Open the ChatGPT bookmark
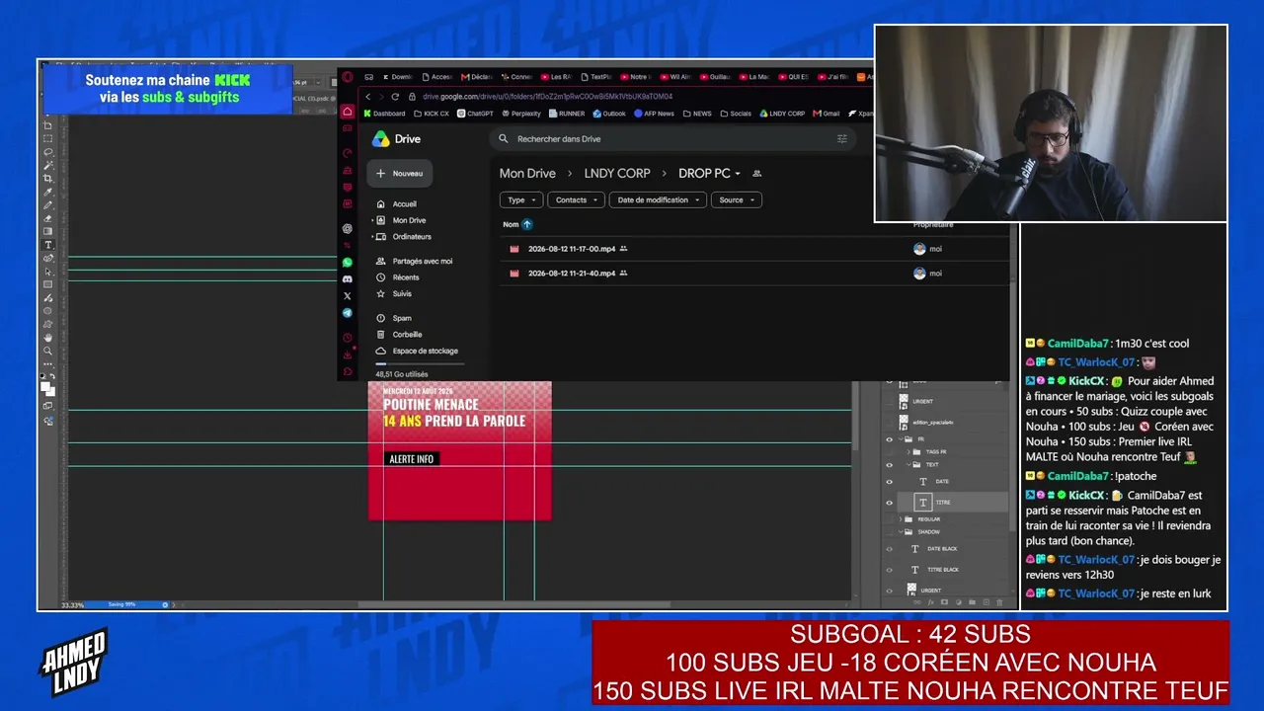This screenshot has height=711, width=1264. pyautogui.click(x=475, y=114)
